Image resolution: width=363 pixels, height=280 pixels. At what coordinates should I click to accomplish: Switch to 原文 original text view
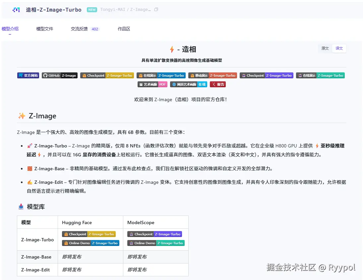[x=324, y=48]
